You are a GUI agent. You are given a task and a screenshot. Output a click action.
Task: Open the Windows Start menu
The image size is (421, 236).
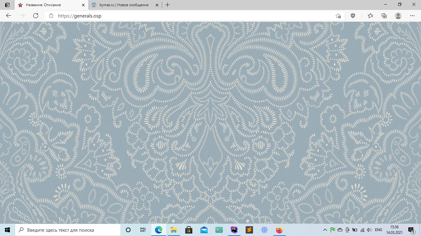pos(7,230)
